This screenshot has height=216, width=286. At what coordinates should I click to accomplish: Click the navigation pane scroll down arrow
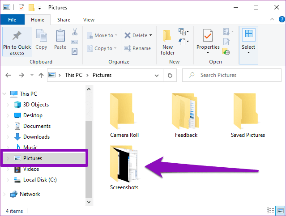point(89,202)
